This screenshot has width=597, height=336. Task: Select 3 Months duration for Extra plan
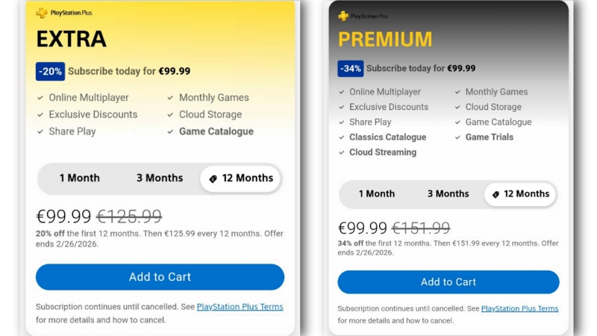click(159, 178)
